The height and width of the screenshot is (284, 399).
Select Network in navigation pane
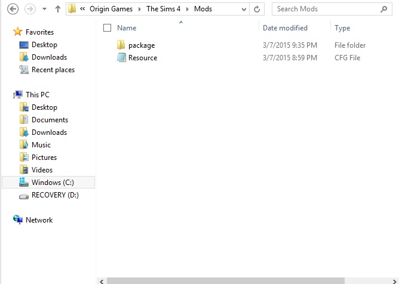39,220
